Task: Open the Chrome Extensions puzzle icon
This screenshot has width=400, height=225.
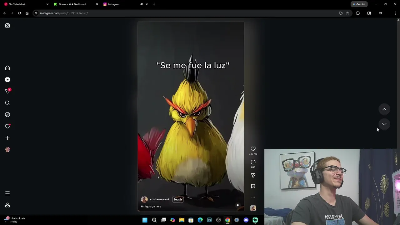Action: point(358,13)
